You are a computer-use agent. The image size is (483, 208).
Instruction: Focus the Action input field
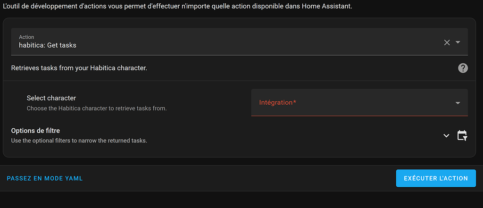coord(239,42)
